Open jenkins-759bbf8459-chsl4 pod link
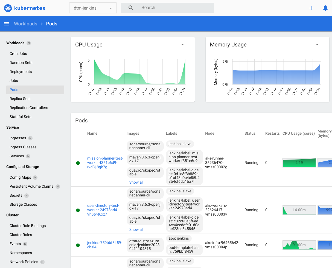Screen dimensions: 332x268 click(105, 245)
